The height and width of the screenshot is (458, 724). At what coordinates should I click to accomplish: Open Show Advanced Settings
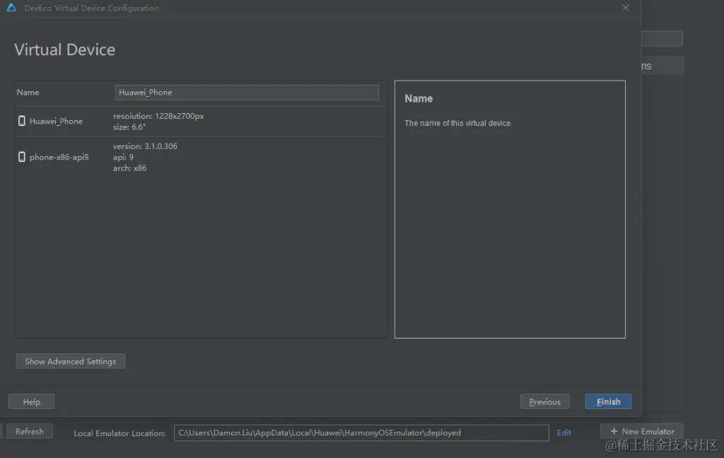(71, 361)
